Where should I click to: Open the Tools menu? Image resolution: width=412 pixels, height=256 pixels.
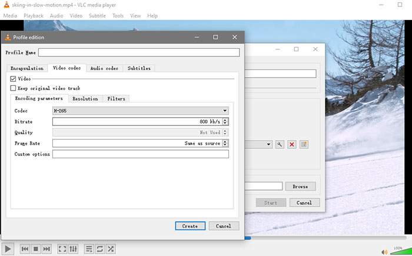118,16
